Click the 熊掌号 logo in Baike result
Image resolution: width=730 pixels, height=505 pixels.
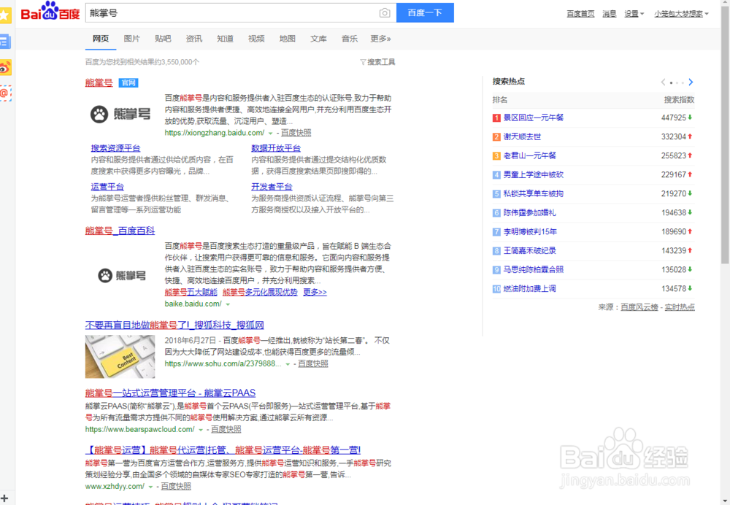(x=122, y=276)
